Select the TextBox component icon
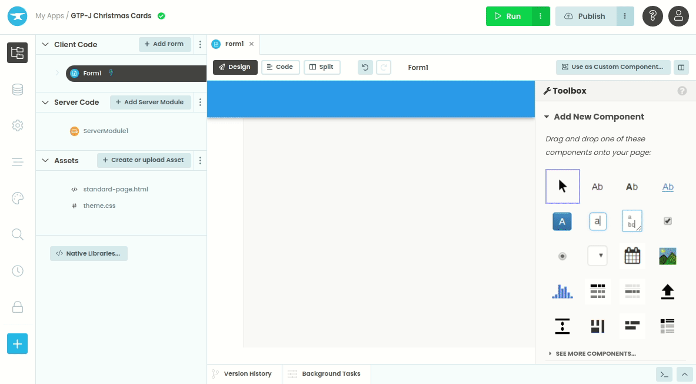Screen dimensions: 696x384 click(x=598, y=221)
